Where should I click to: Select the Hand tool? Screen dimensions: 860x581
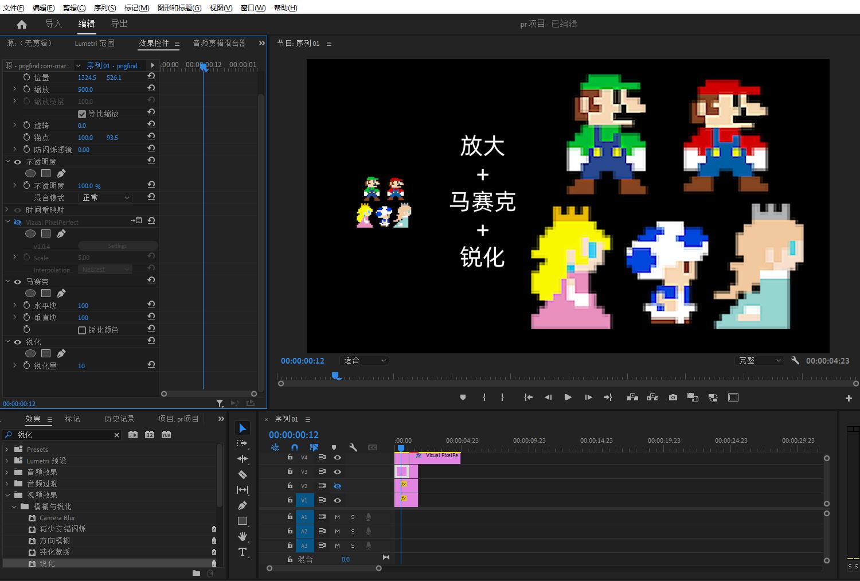coord(243,536)
